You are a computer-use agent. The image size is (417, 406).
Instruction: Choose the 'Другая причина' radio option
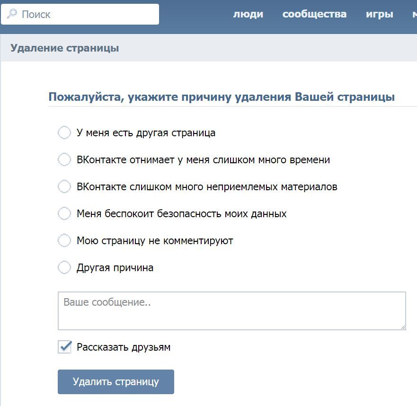[64, 268]
